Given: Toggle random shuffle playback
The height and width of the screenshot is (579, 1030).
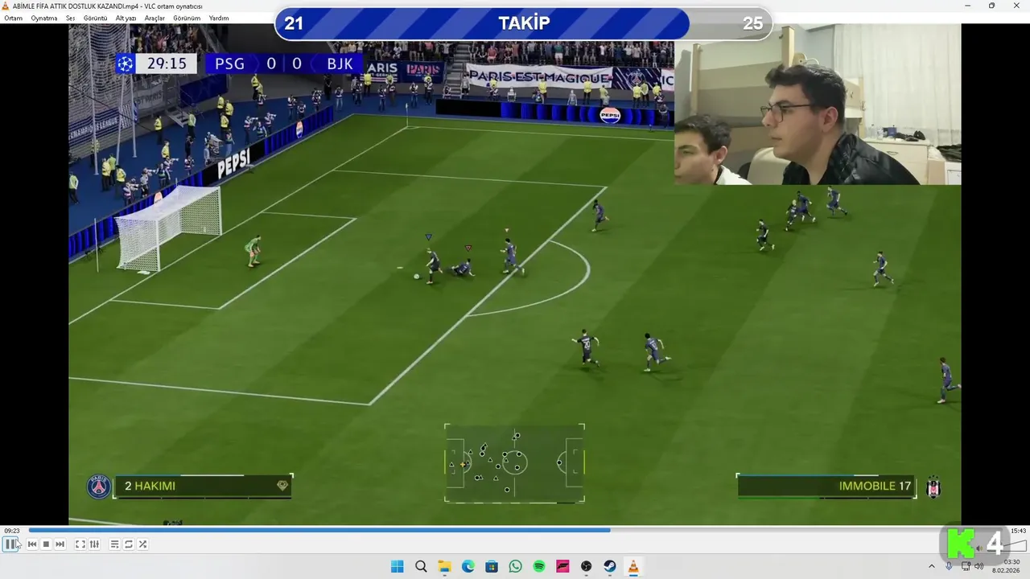Looking at the screenshot, I should point(142,544).
